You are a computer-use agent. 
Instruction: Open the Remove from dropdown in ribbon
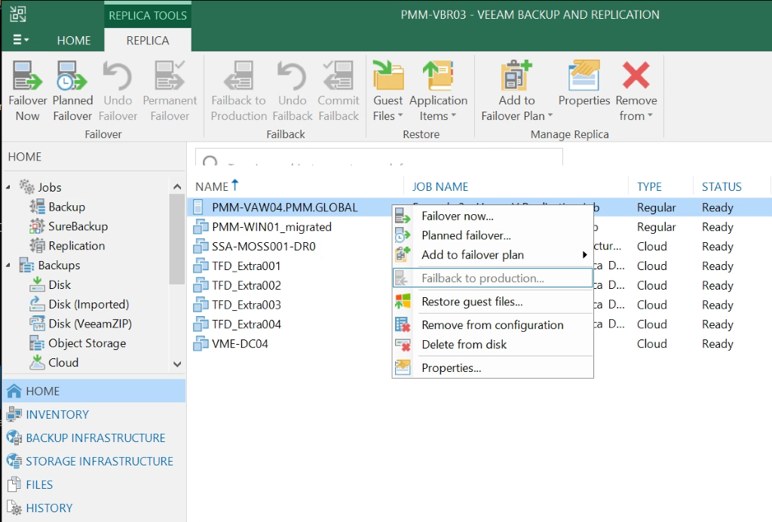[636, 91]
